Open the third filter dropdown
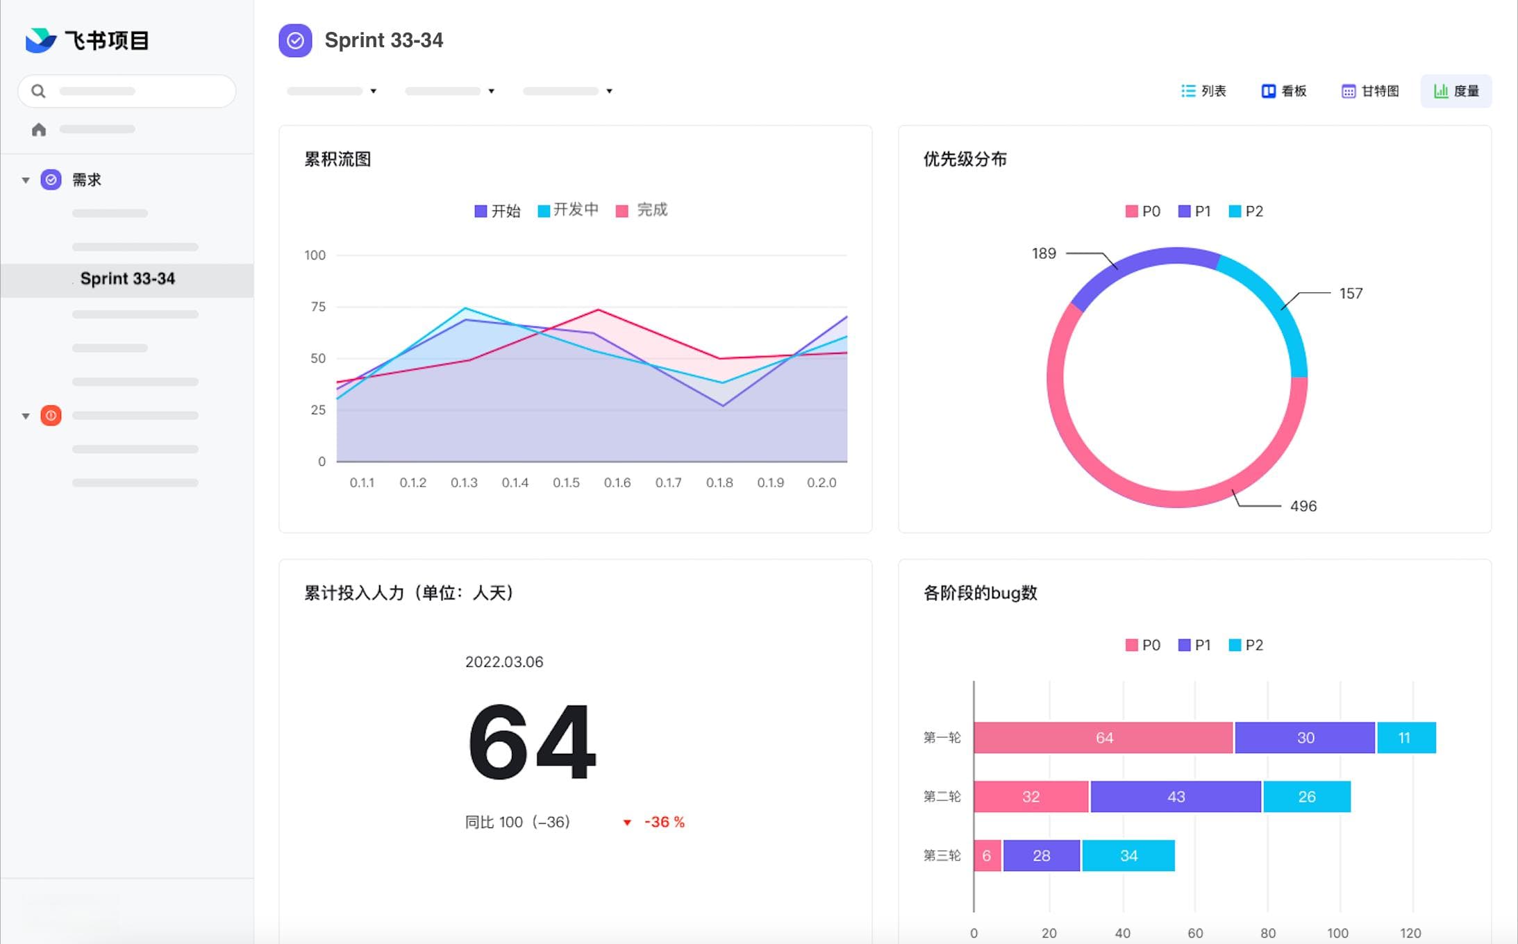This screenshot has width=1518, height=944. tap(568, 91)
